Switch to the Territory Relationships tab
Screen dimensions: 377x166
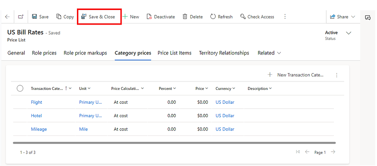tap(224, 53)
